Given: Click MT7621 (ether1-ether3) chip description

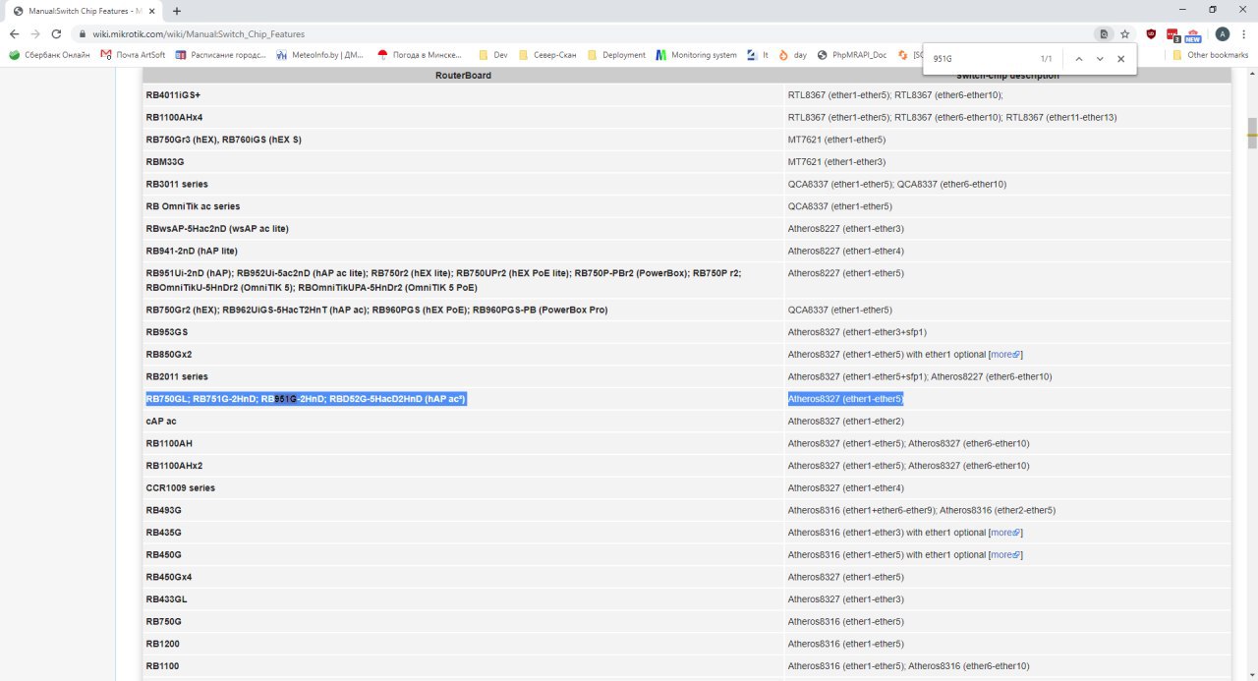Looking at the screenshot, I should pyautogui.click(x=836, y=161).
